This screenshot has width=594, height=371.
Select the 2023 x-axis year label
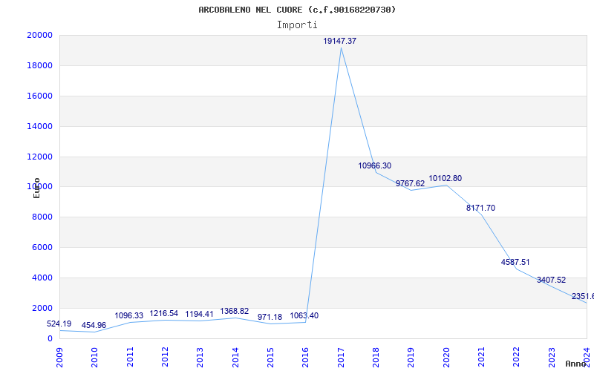[552, 358]
